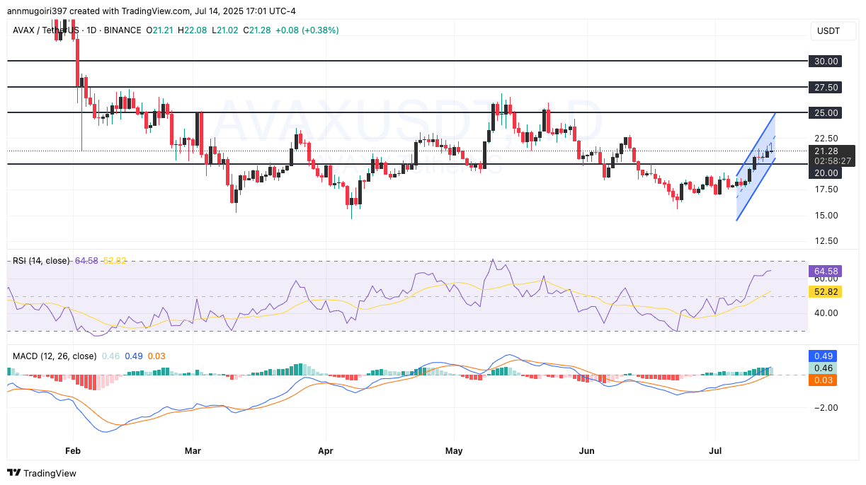The height and width of the screenshot is (485, 866).
Task: Click the Jul label on time axis
Action: point(714,450)
